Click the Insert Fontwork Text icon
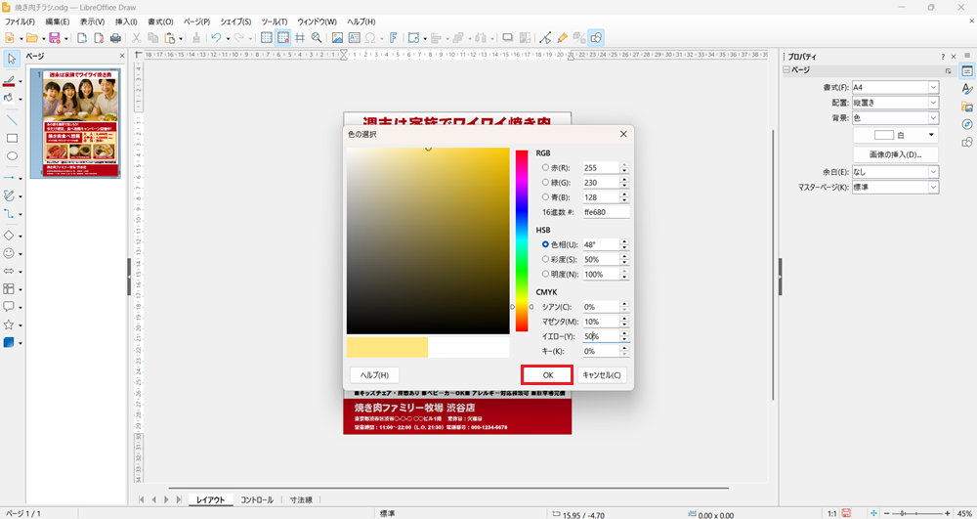This screenshot has height=519, width=977. coord(393,38)
